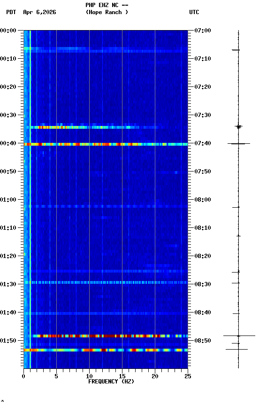Click the last red band after 08:50
This screenshot has height=406, width=259.
pyautogui.click(x=106, y=351)
